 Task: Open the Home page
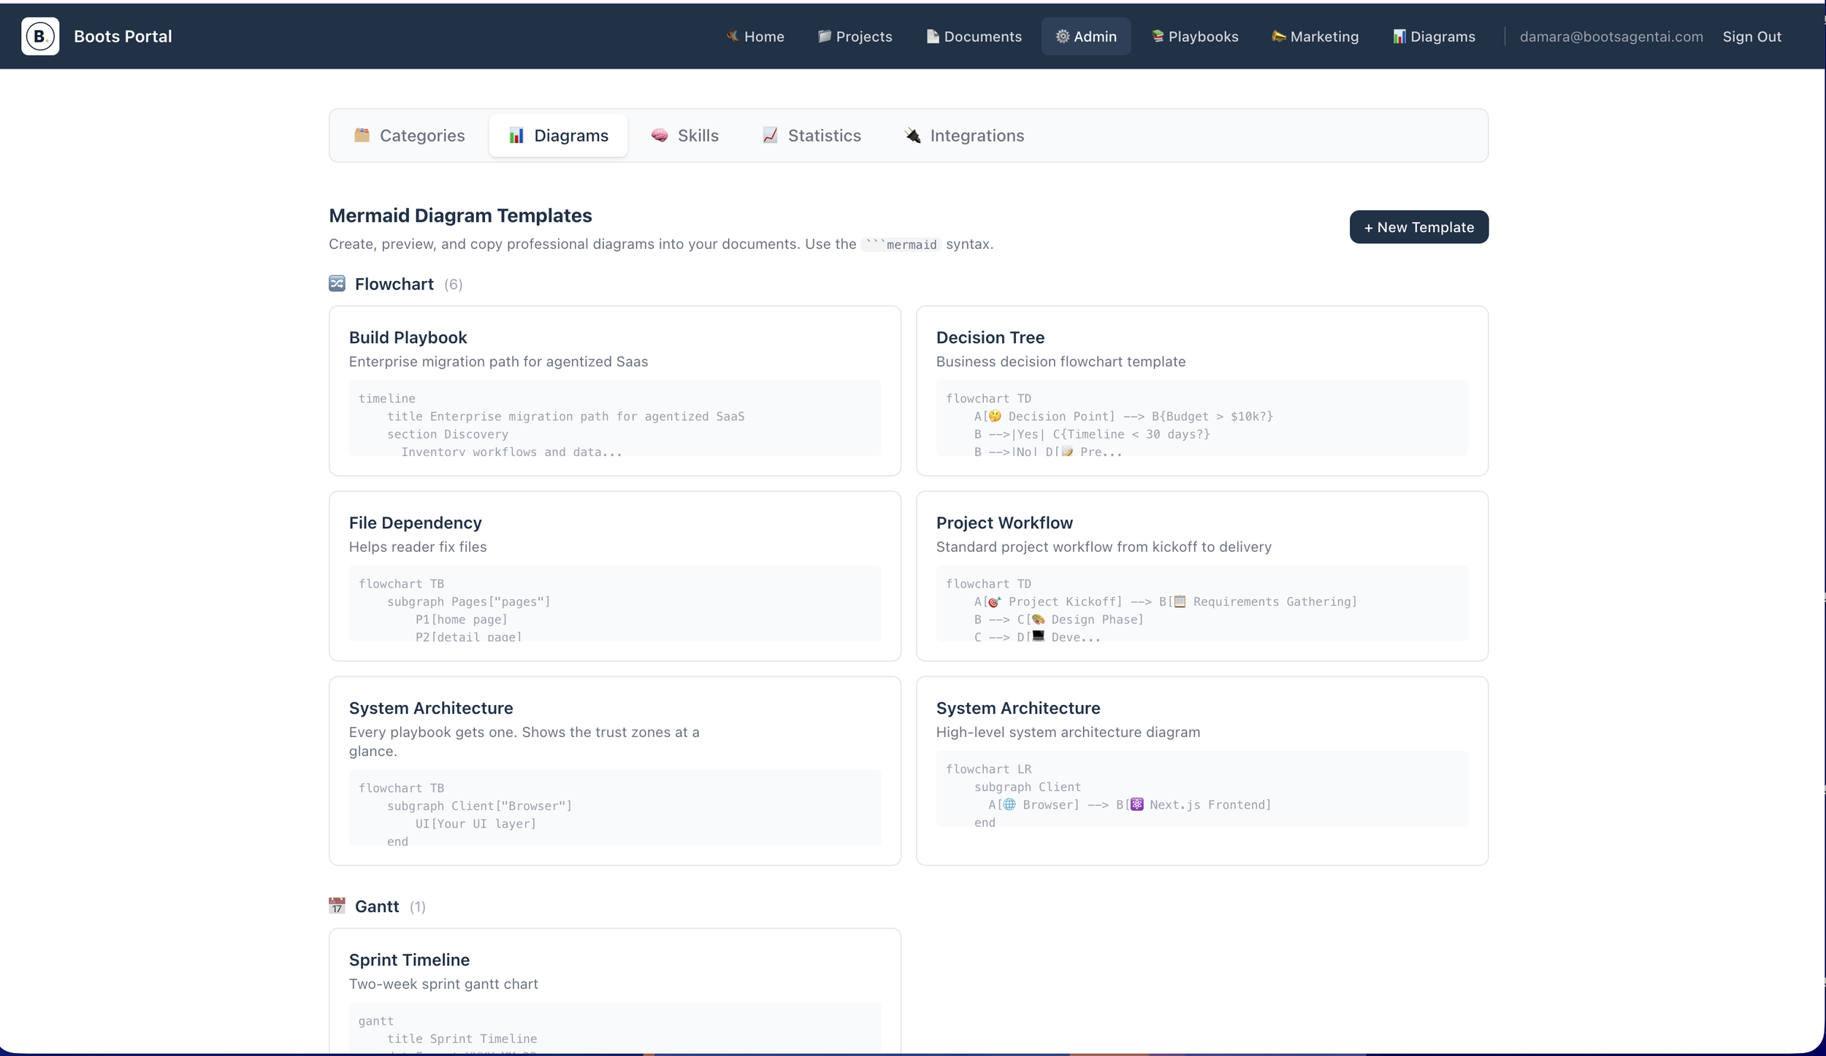pos(755,36)
